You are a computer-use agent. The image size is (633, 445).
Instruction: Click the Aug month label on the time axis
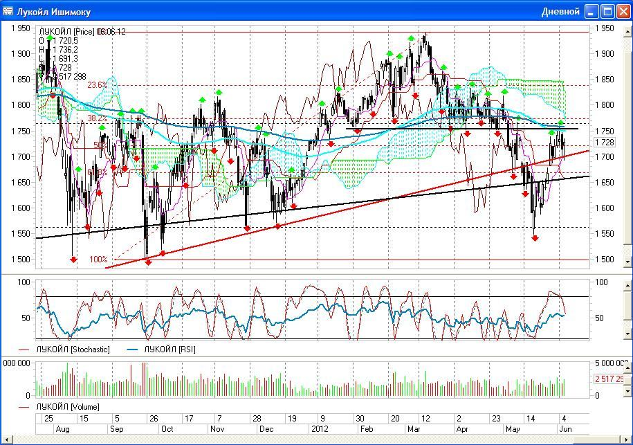62,429
